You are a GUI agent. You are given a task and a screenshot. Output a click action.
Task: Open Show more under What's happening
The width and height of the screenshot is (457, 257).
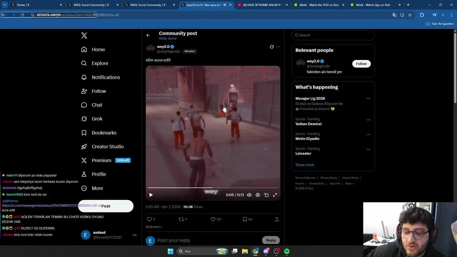click(x=305, y=165)
